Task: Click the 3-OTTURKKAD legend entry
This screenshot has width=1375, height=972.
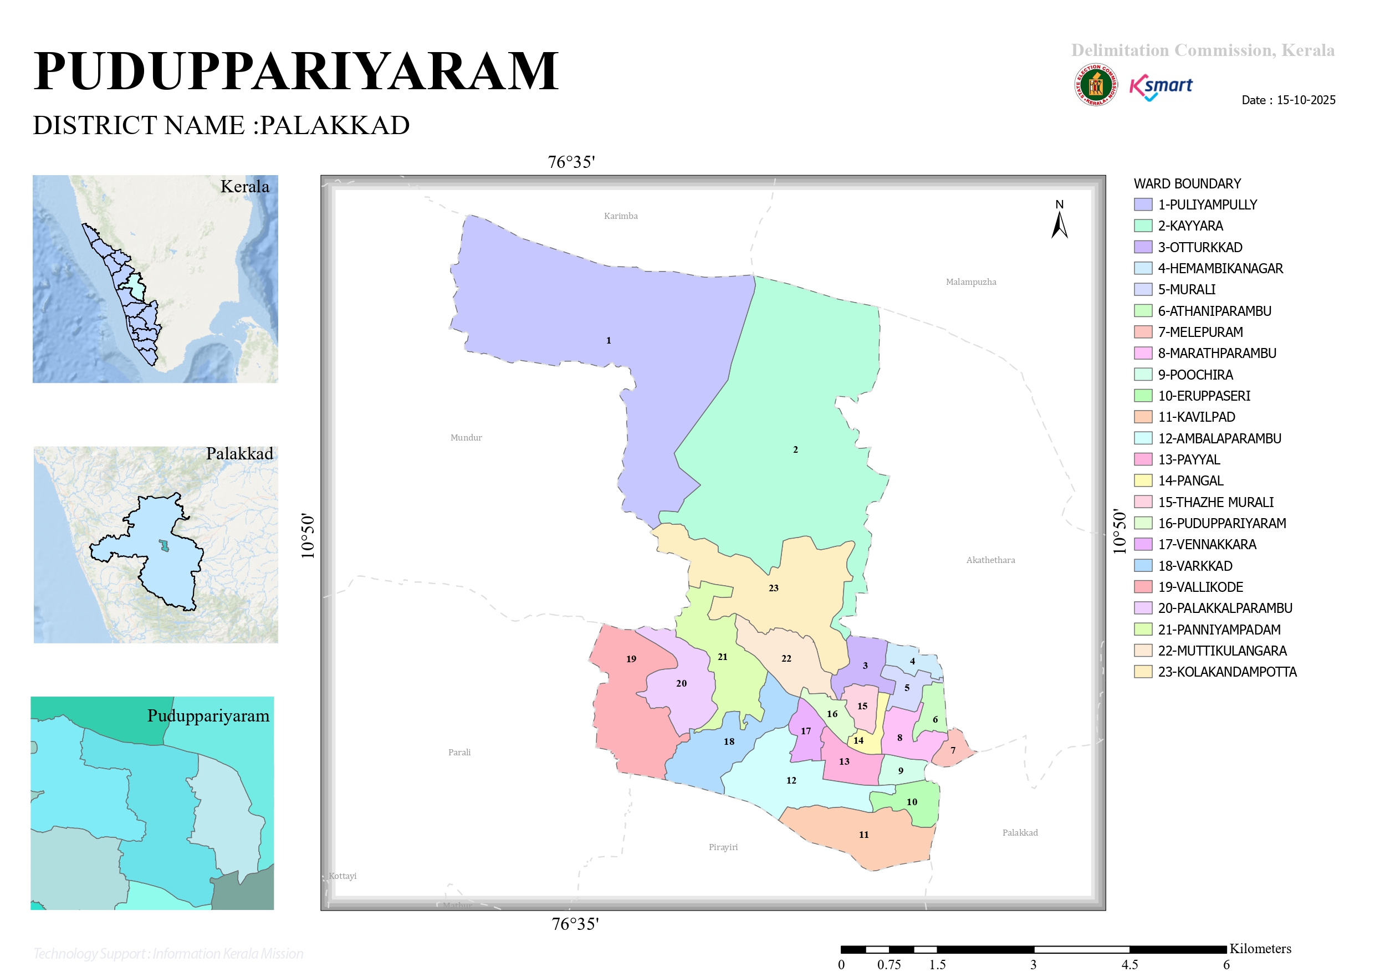Action: [1188, 247]
